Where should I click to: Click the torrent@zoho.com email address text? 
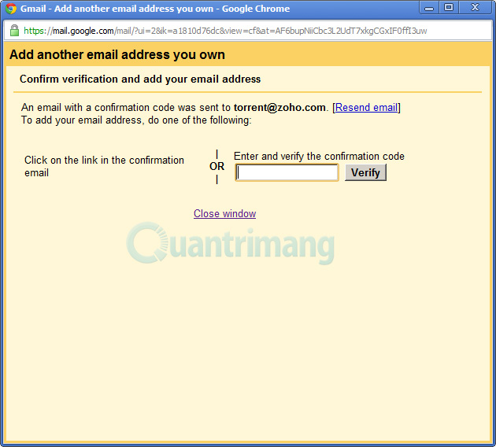point(279,108)
